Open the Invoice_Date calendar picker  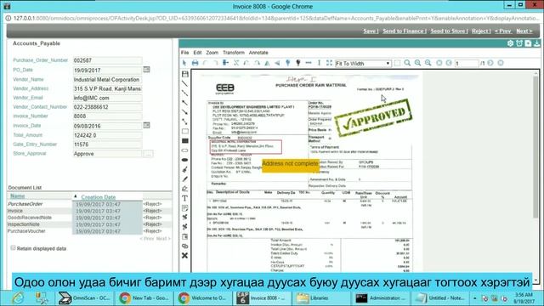147,125
